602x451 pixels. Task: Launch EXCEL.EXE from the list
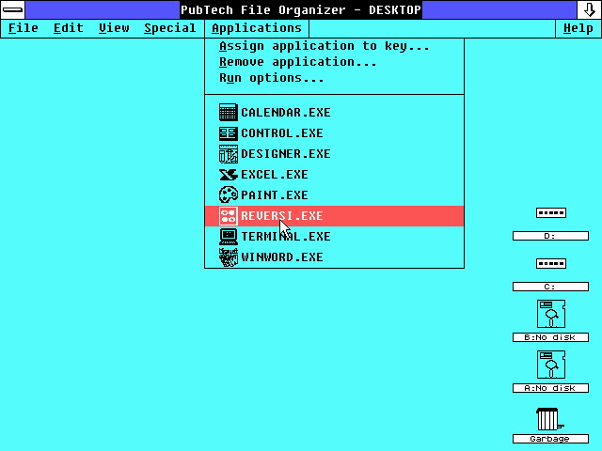[334, 175]
